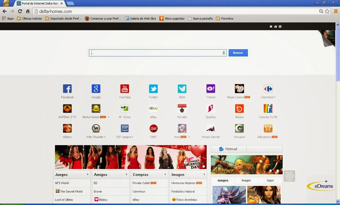Viewport: 340px width, 205px height.
Task: Expand the Juegos category arrow
Action: click(88, 174)
